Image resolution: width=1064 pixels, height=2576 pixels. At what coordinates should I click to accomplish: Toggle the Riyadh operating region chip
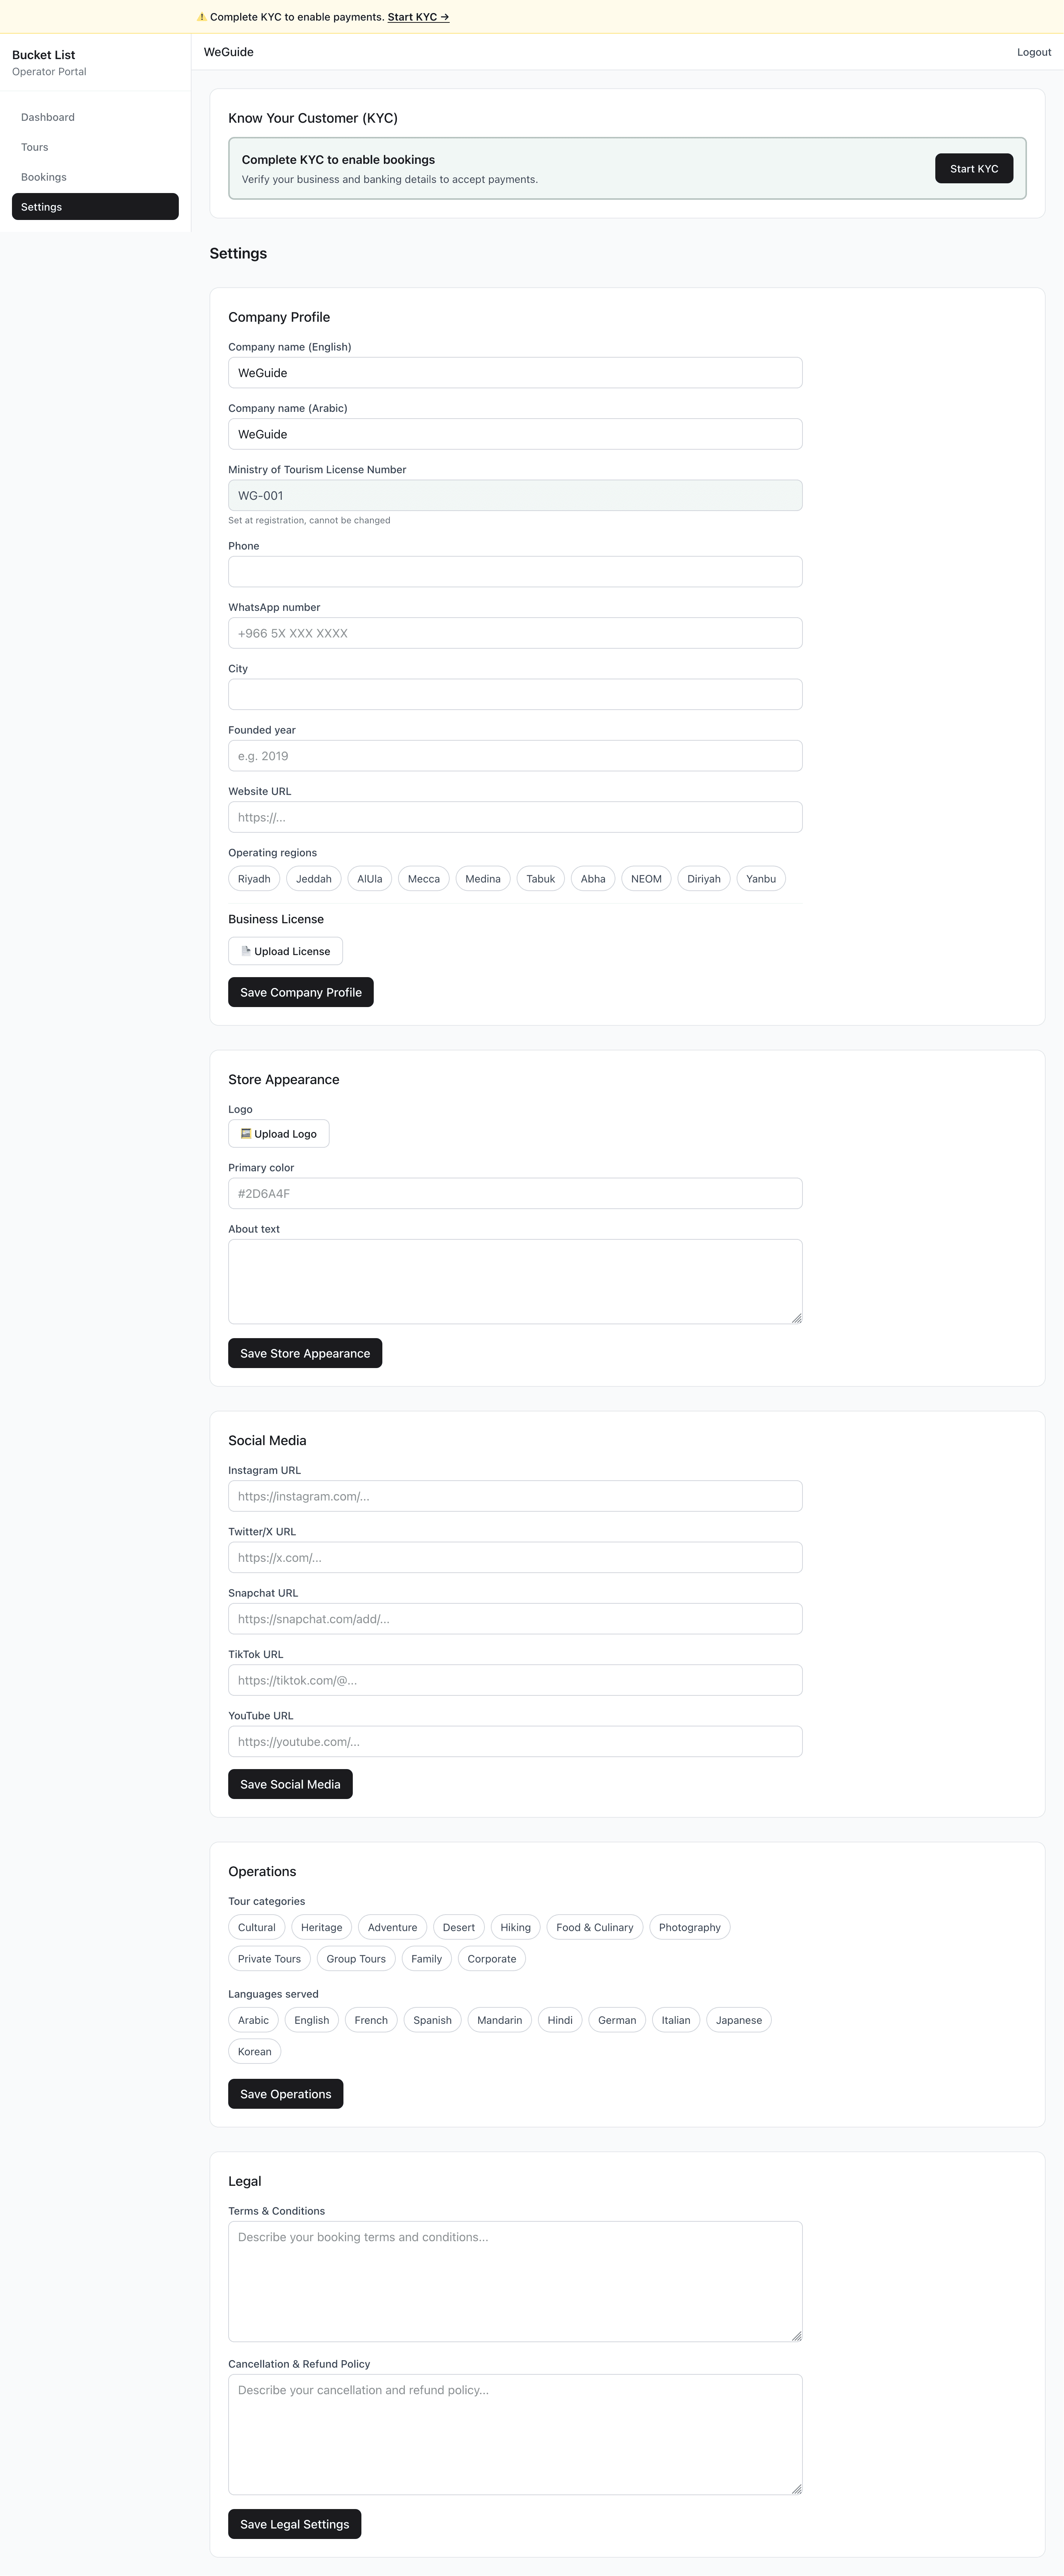(254, 879)
